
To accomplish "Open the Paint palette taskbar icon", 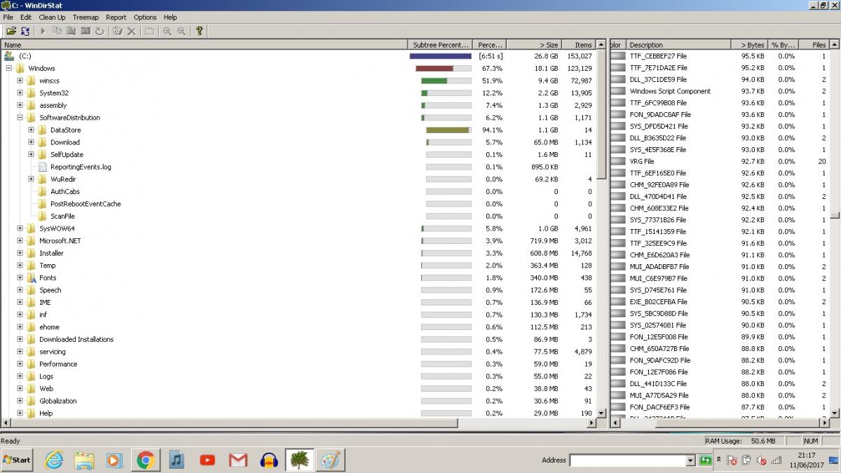I will [x=329, y=460].
